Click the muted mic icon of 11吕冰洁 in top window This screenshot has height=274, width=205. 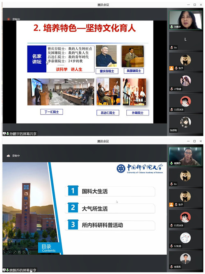[x=172, y=110]
